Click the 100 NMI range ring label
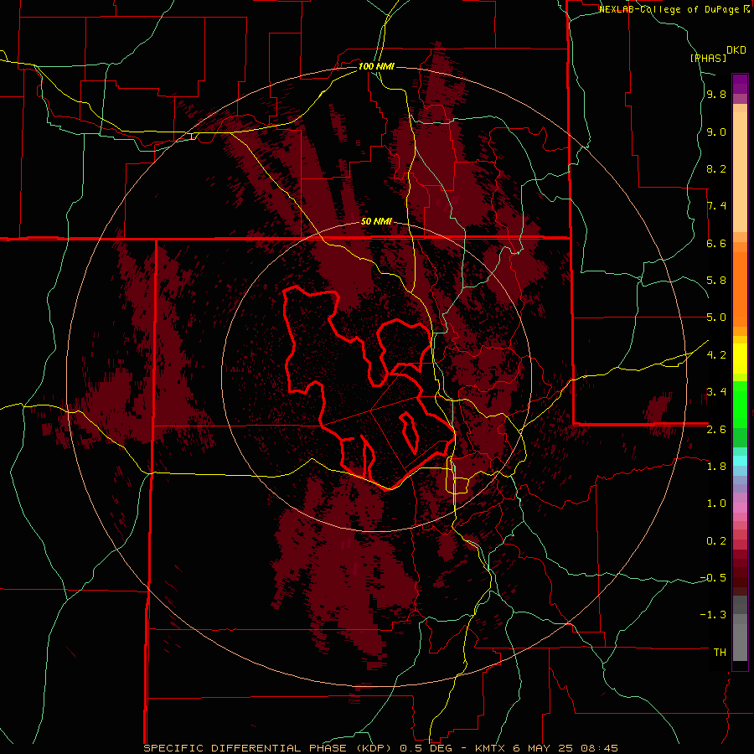Screen dimensions: 754x754 376,66
